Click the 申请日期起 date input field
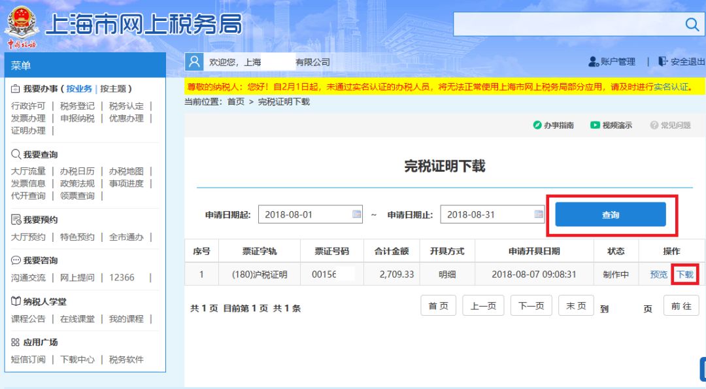Screen dimensions: 706x389 (311, 214)
